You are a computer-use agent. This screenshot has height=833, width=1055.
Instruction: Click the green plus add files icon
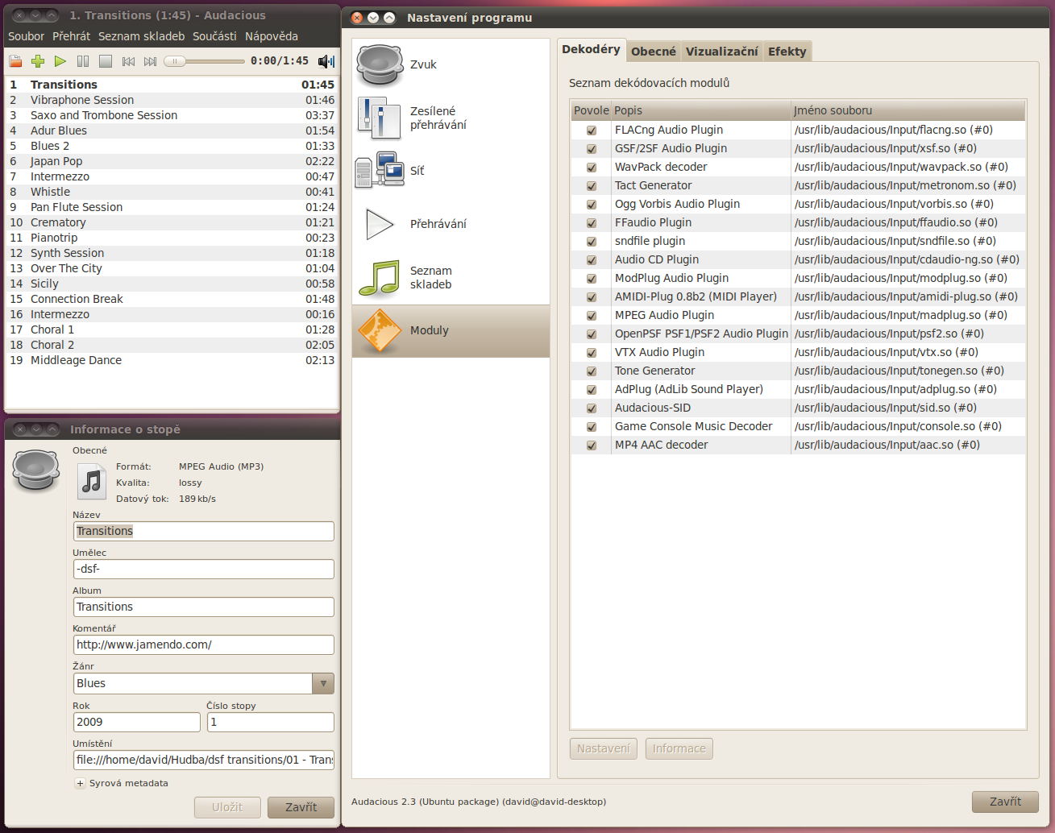point(38,61)
